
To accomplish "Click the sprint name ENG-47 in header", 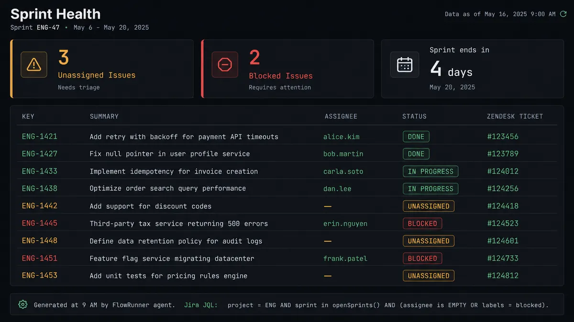I will [48, 27].
